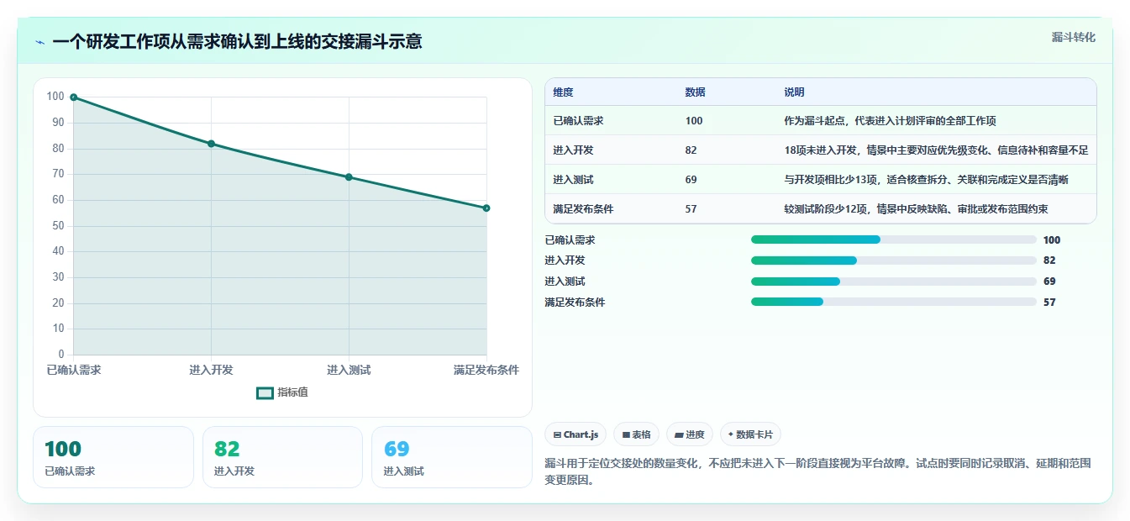Click the 进入测试 label on the chart x-axis
This screenshot has height=521, width=1130.
tap(349, 370)
